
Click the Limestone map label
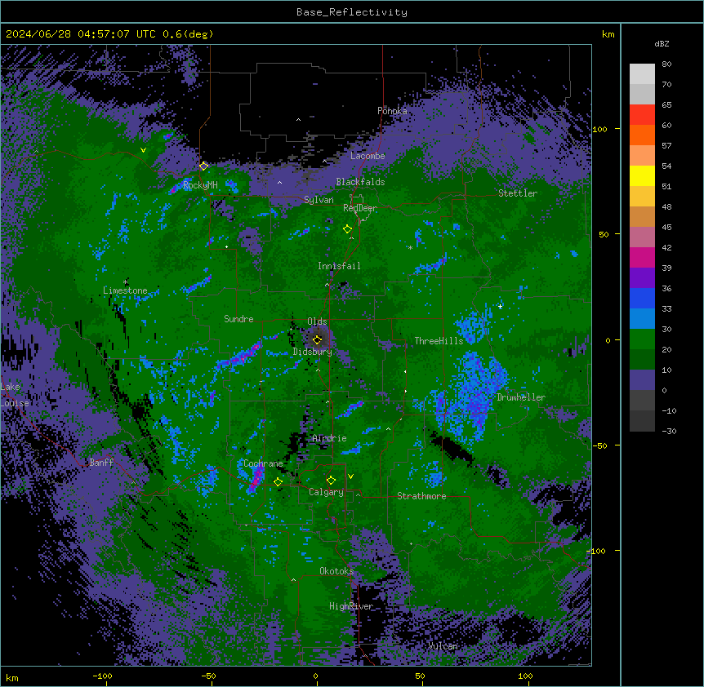[x=125, y=290]
